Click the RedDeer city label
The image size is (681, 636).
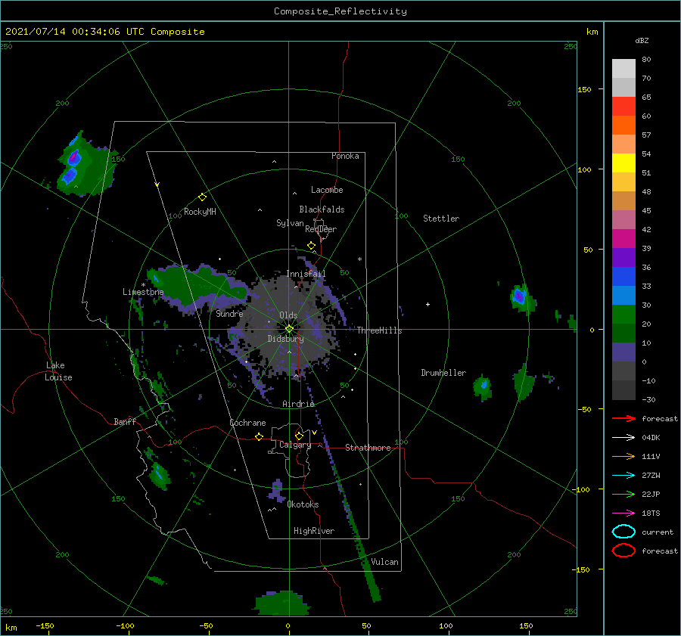point(321,229)
